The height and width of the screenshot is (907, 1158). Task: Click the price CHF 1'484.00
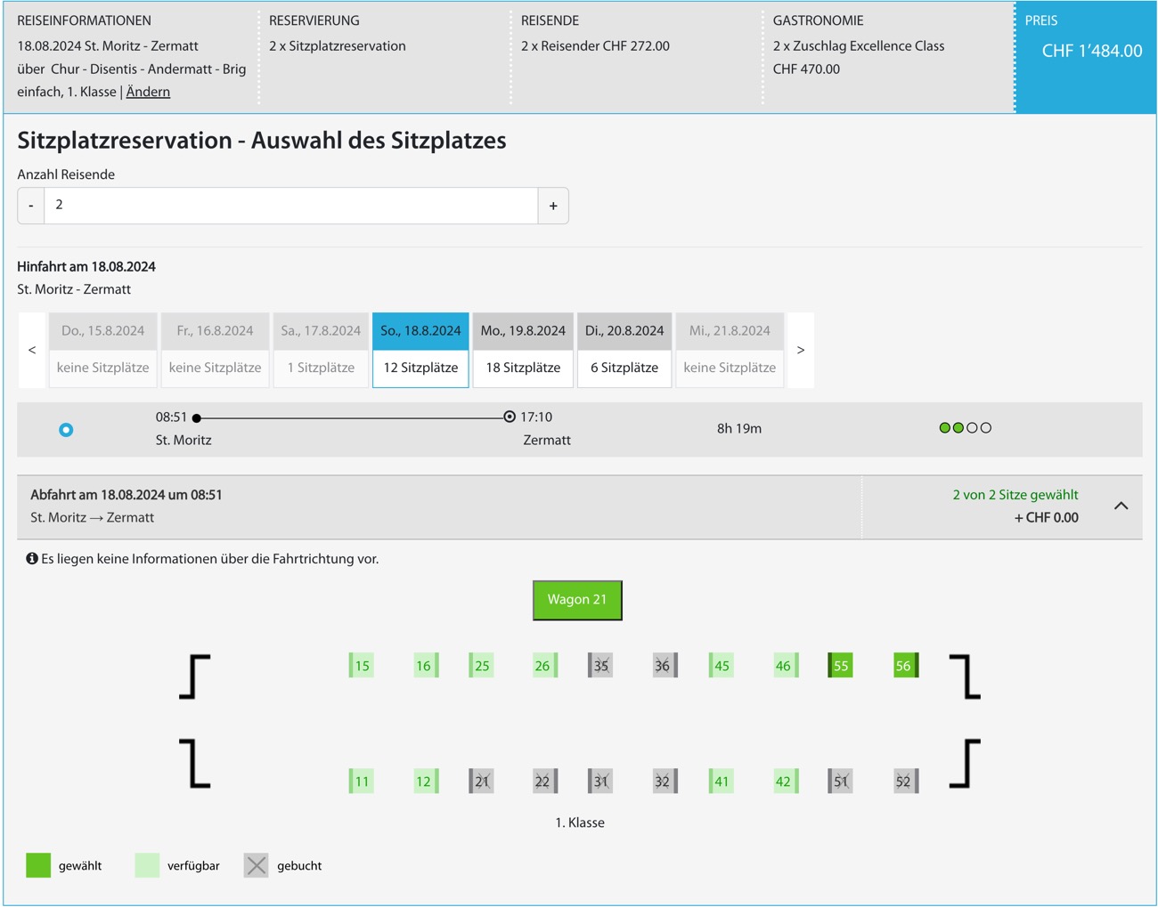[x=1092, y=51]
